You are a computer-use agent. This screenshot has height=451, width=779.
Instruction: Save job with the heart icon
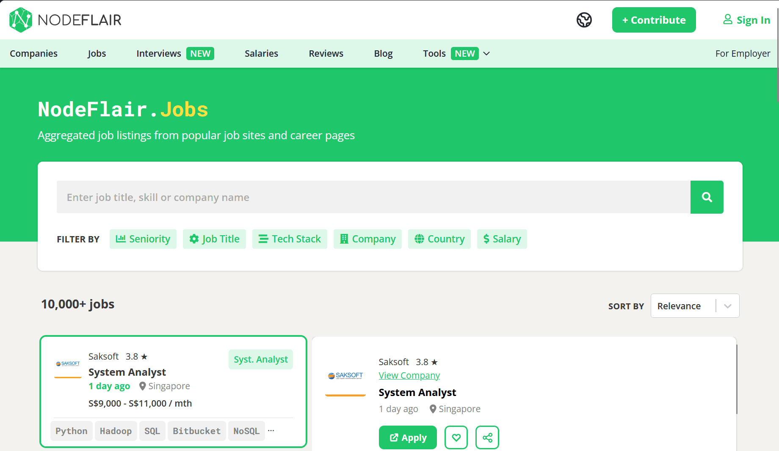click(x=456, y=437)
